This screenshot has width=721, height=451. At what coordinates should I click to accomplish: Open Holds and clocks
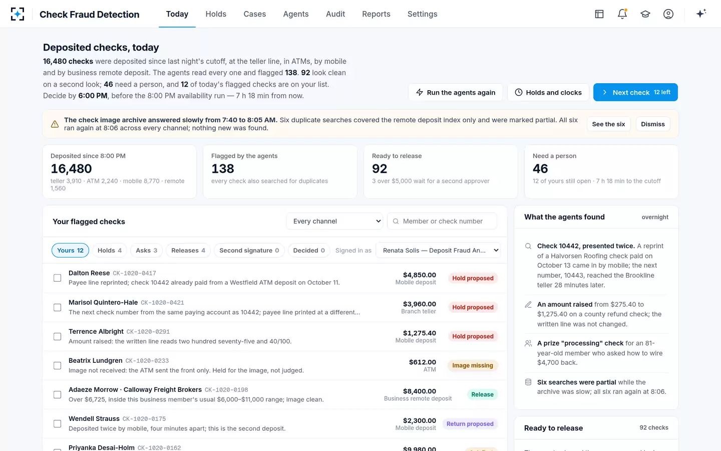tap(548, 92)
